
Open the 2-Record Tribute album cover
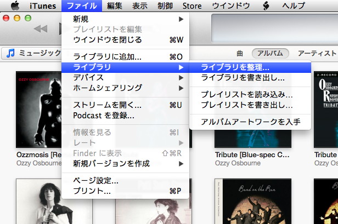pos(326,110)
